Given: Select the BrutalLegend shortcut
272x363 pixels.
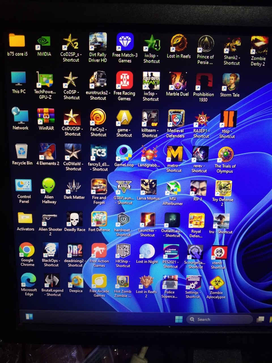Looking at the screenshot, I should 52,281.
